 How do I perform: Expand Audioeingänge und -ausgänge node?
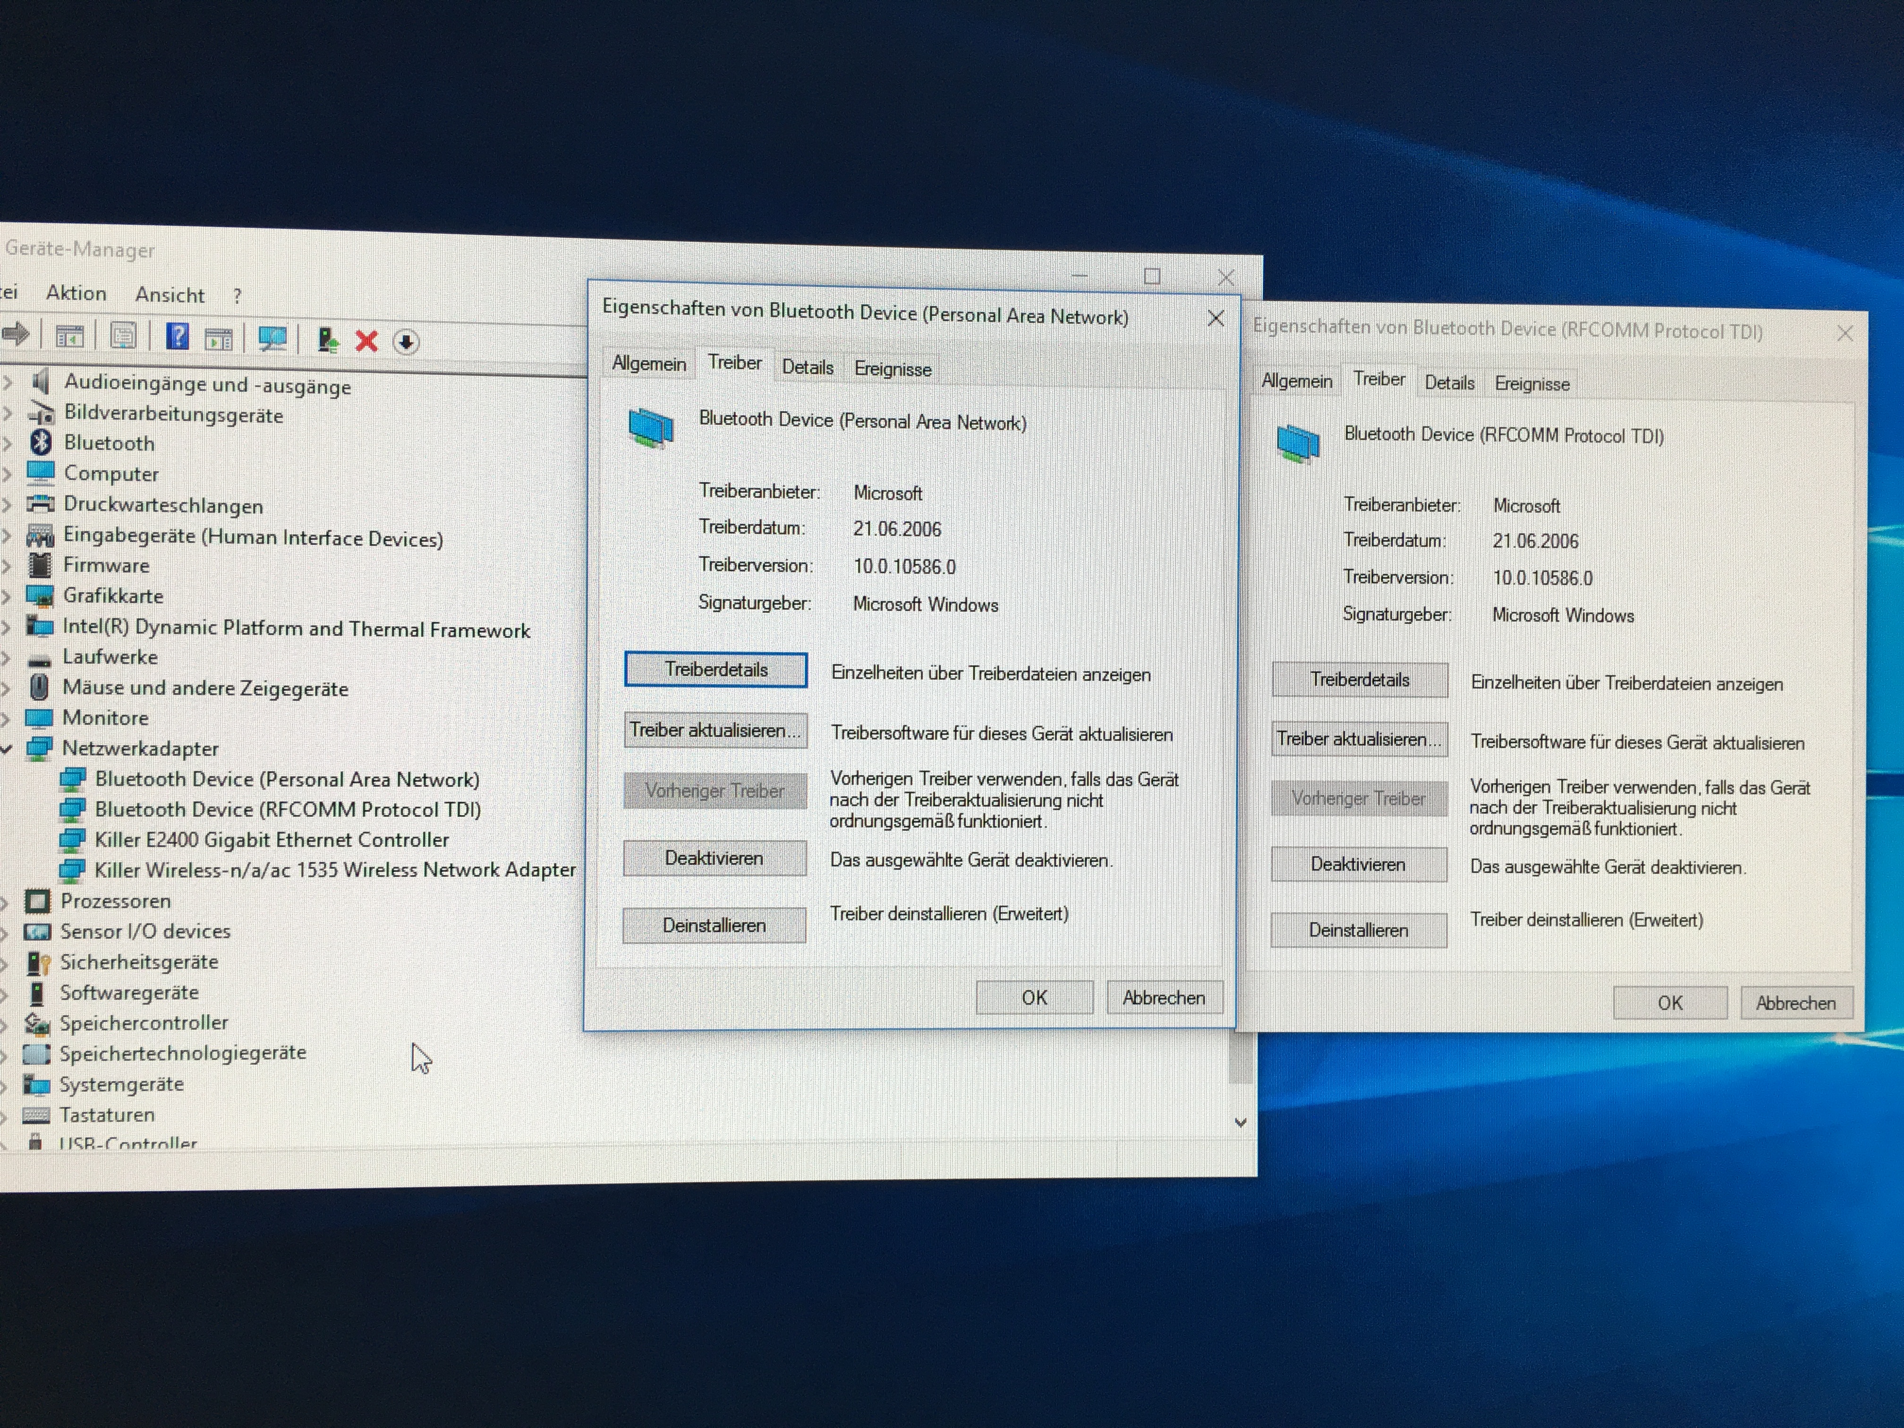pos(7,382)
